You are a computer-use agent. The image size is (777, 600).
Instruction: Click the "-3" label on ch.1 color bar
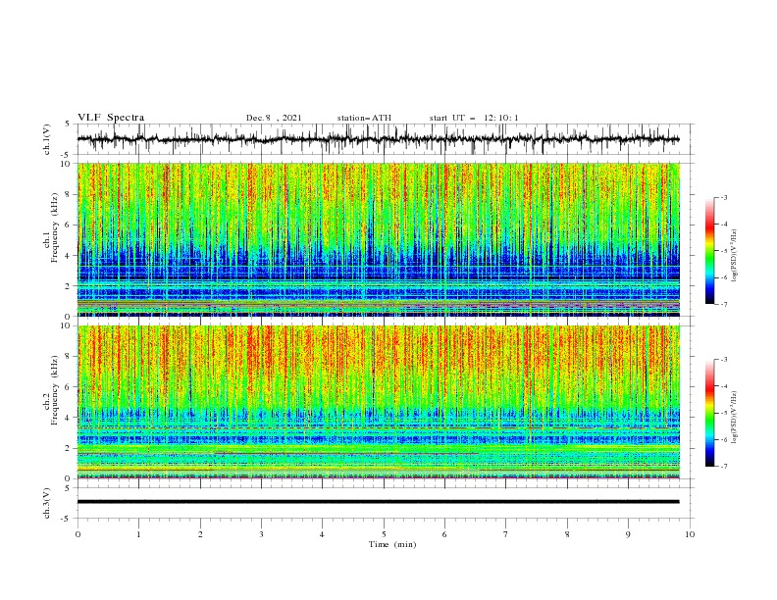pos(723,197)
